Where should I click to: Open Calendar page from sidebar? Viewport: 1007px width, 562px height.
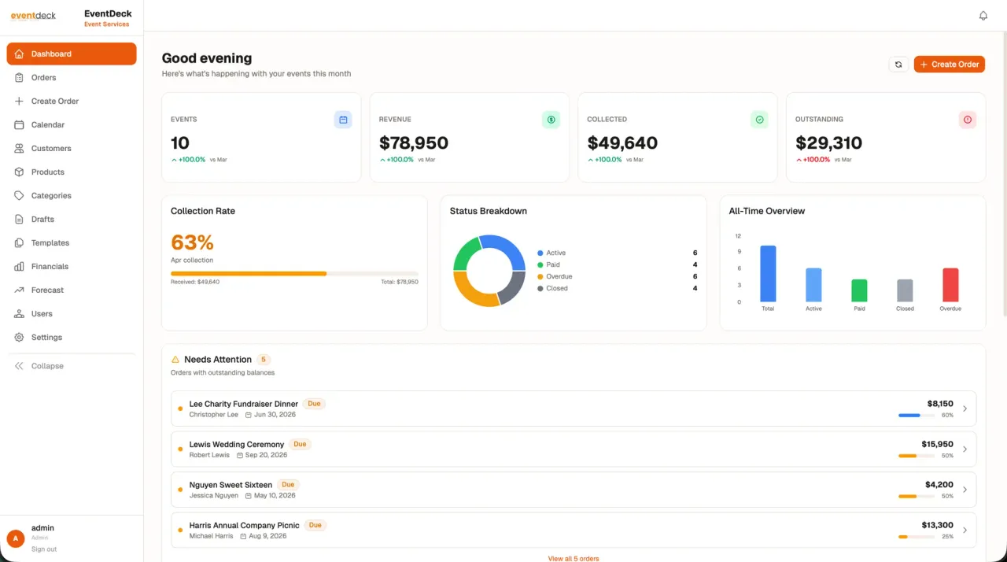pyautogui.click(x=72, y=125)
